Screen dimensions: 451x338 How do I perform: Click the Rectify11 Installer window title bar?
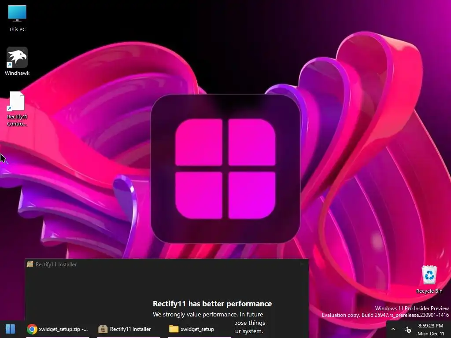166,264
